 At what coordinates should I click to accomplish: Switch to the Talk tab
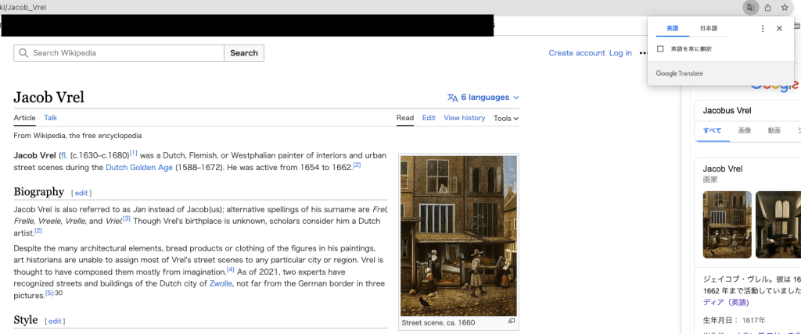pos(50,118)
